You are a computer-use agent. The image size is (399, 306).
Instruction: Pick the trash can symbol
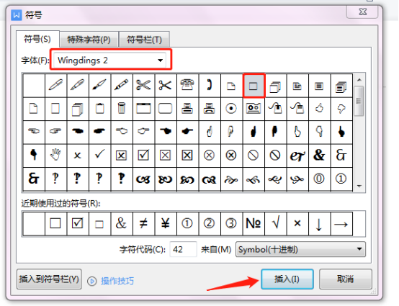[x=122, y=108]
